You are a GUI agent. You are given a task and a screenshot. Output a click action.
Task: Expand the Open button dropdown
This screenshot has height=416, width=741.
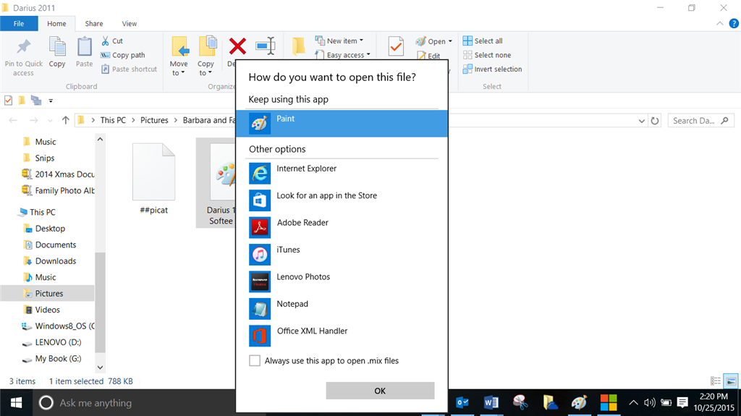(x=450, y=42)
